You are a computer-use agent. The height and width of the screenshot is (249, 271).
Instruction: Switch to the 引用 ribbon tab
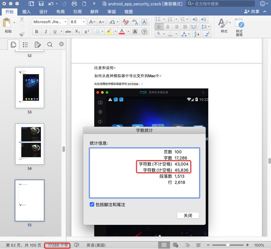pyautogui.click(x=77, y=12)
